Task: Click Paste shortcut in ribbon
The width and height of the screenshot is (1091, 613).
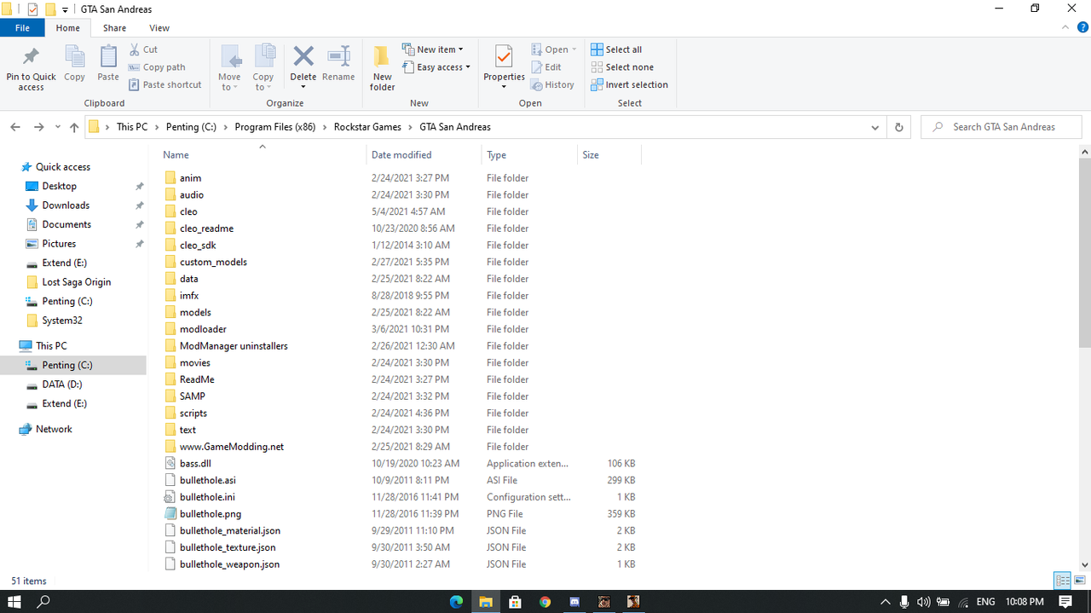Action: (x=165, y=84)
